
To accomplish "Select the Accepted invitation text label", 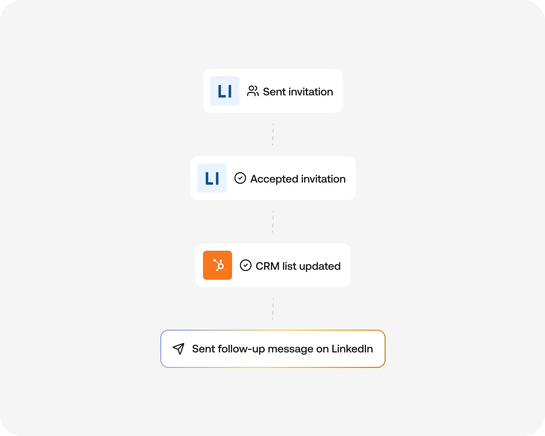I will (298, 179).
